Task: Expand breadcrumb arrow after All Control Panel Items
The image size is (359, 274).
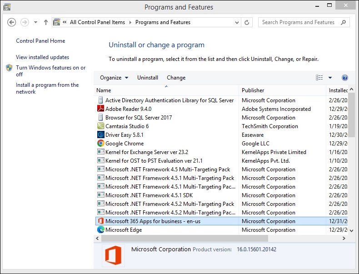Action: pos(130,22)
